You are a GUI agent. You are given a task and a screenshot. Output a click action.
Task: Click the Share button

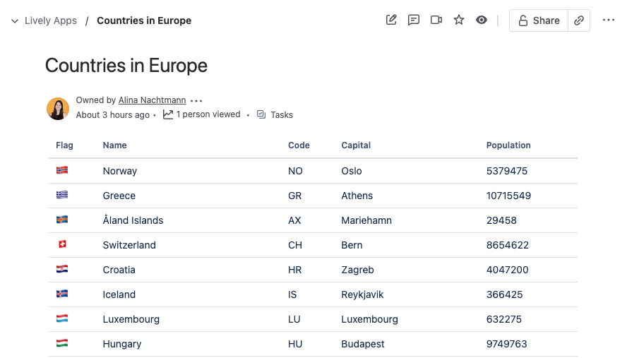tap(539, 20)
